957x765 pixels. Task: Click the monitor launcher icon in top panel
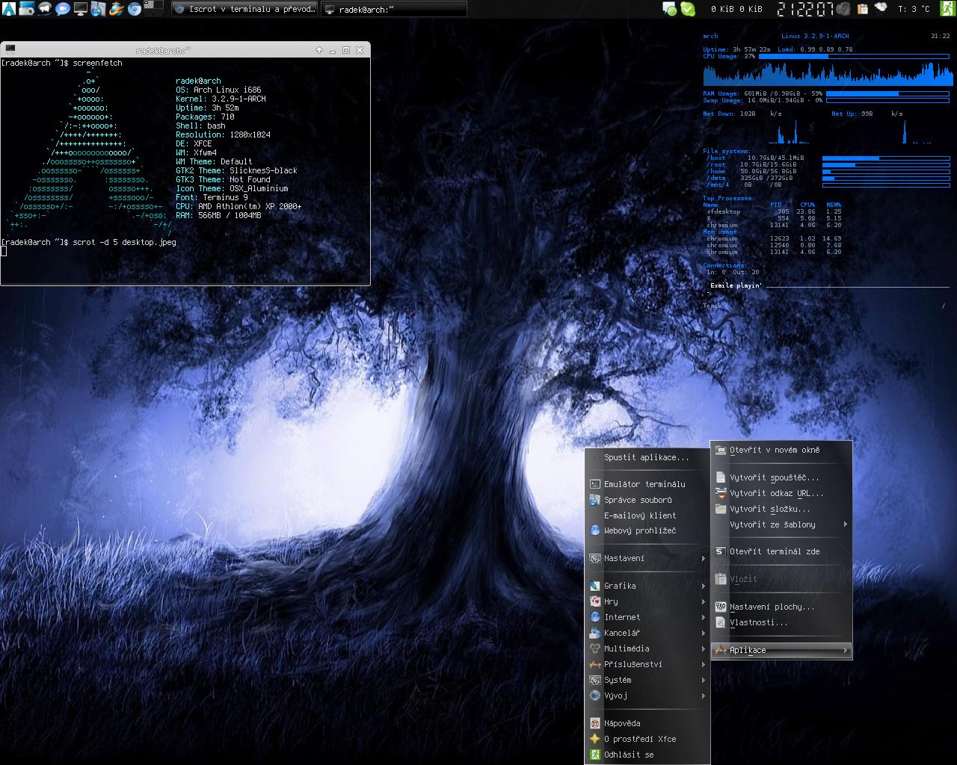click(x=81, y=9)
